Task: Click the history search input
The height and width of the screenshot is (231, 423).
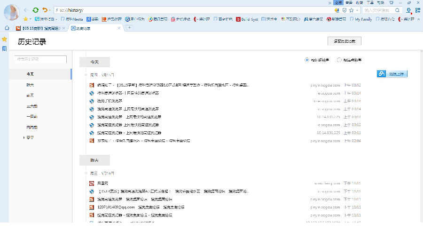Action: tap(40, 59)
